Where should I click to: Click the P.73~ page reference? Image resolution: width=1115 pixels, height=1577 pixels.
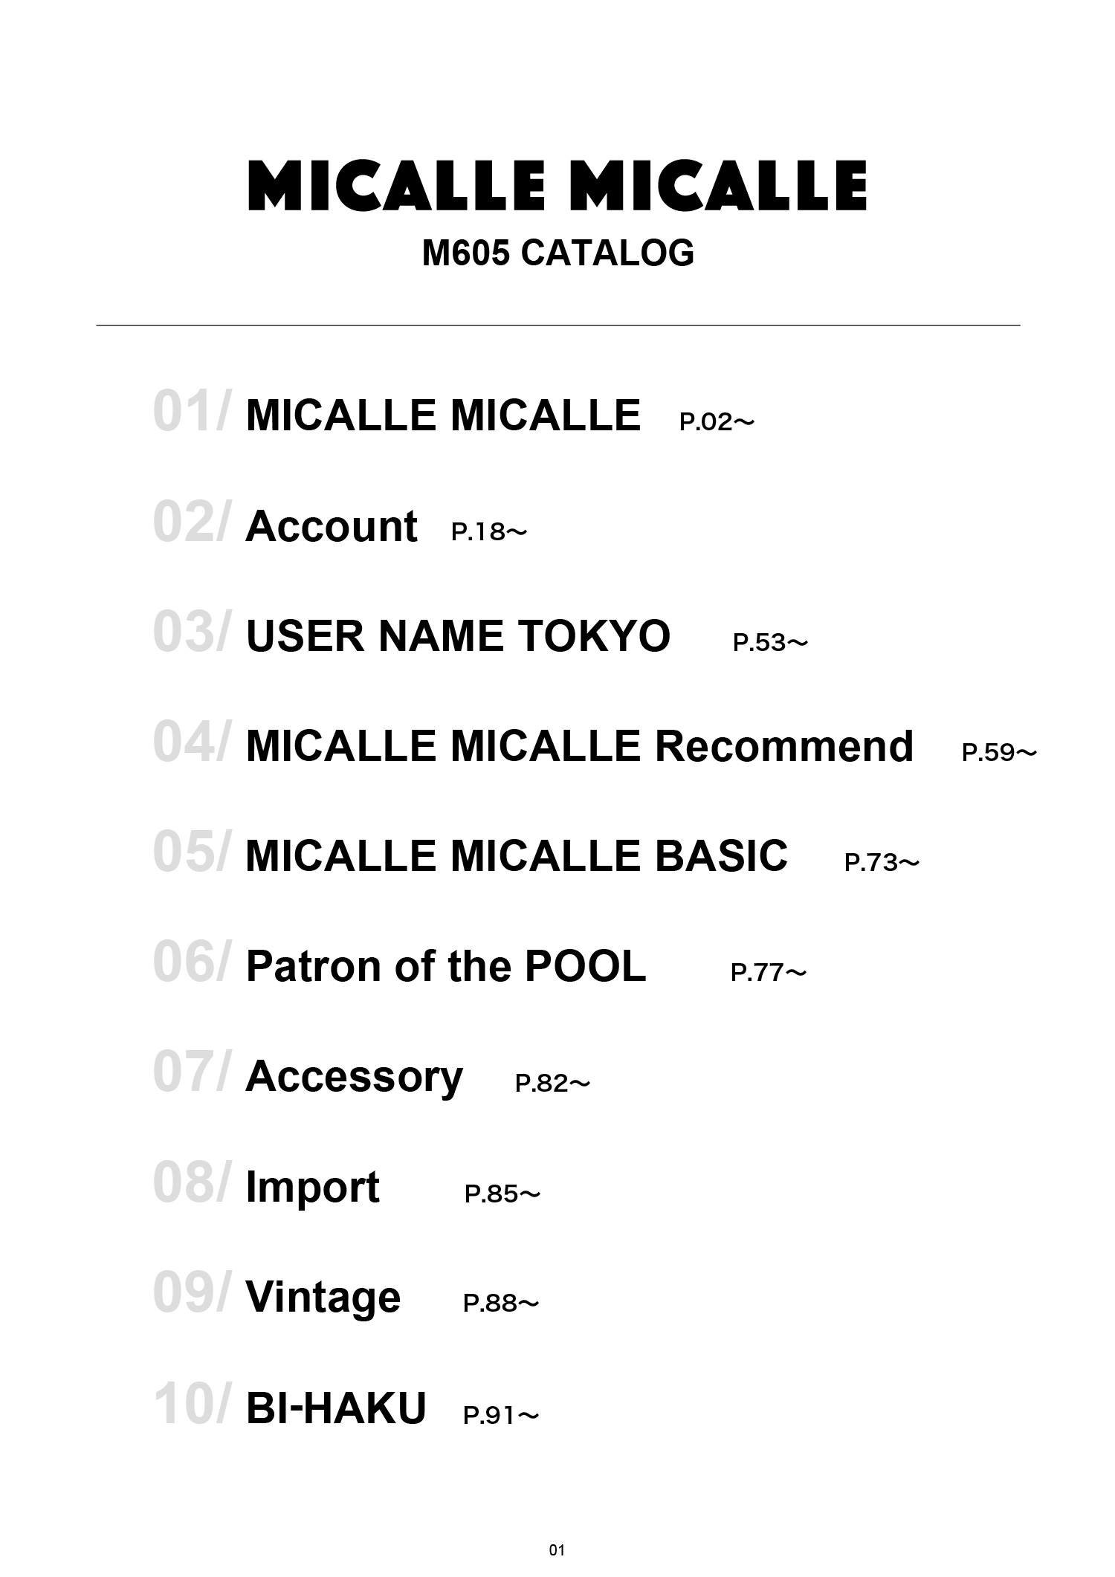point(882,863)
